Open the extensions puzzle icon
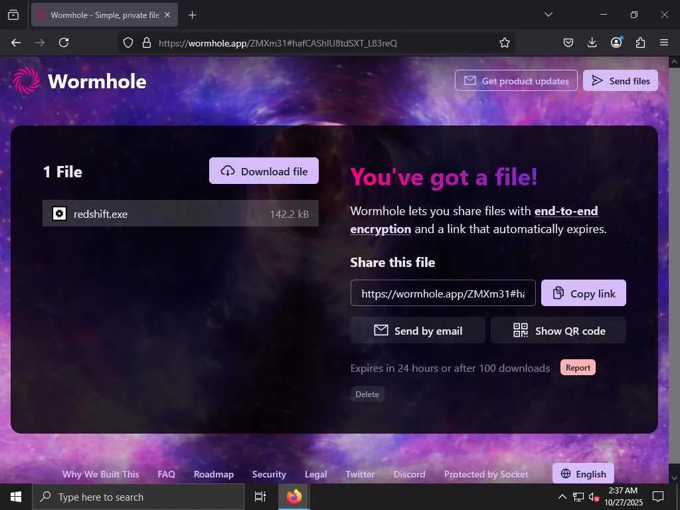 [640, 42]
